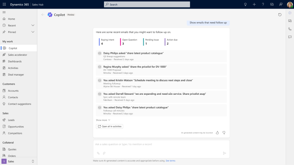Expand the Pinned section in sidebar
The height and width of the screenshot is (165, 294).
(33, 32)
